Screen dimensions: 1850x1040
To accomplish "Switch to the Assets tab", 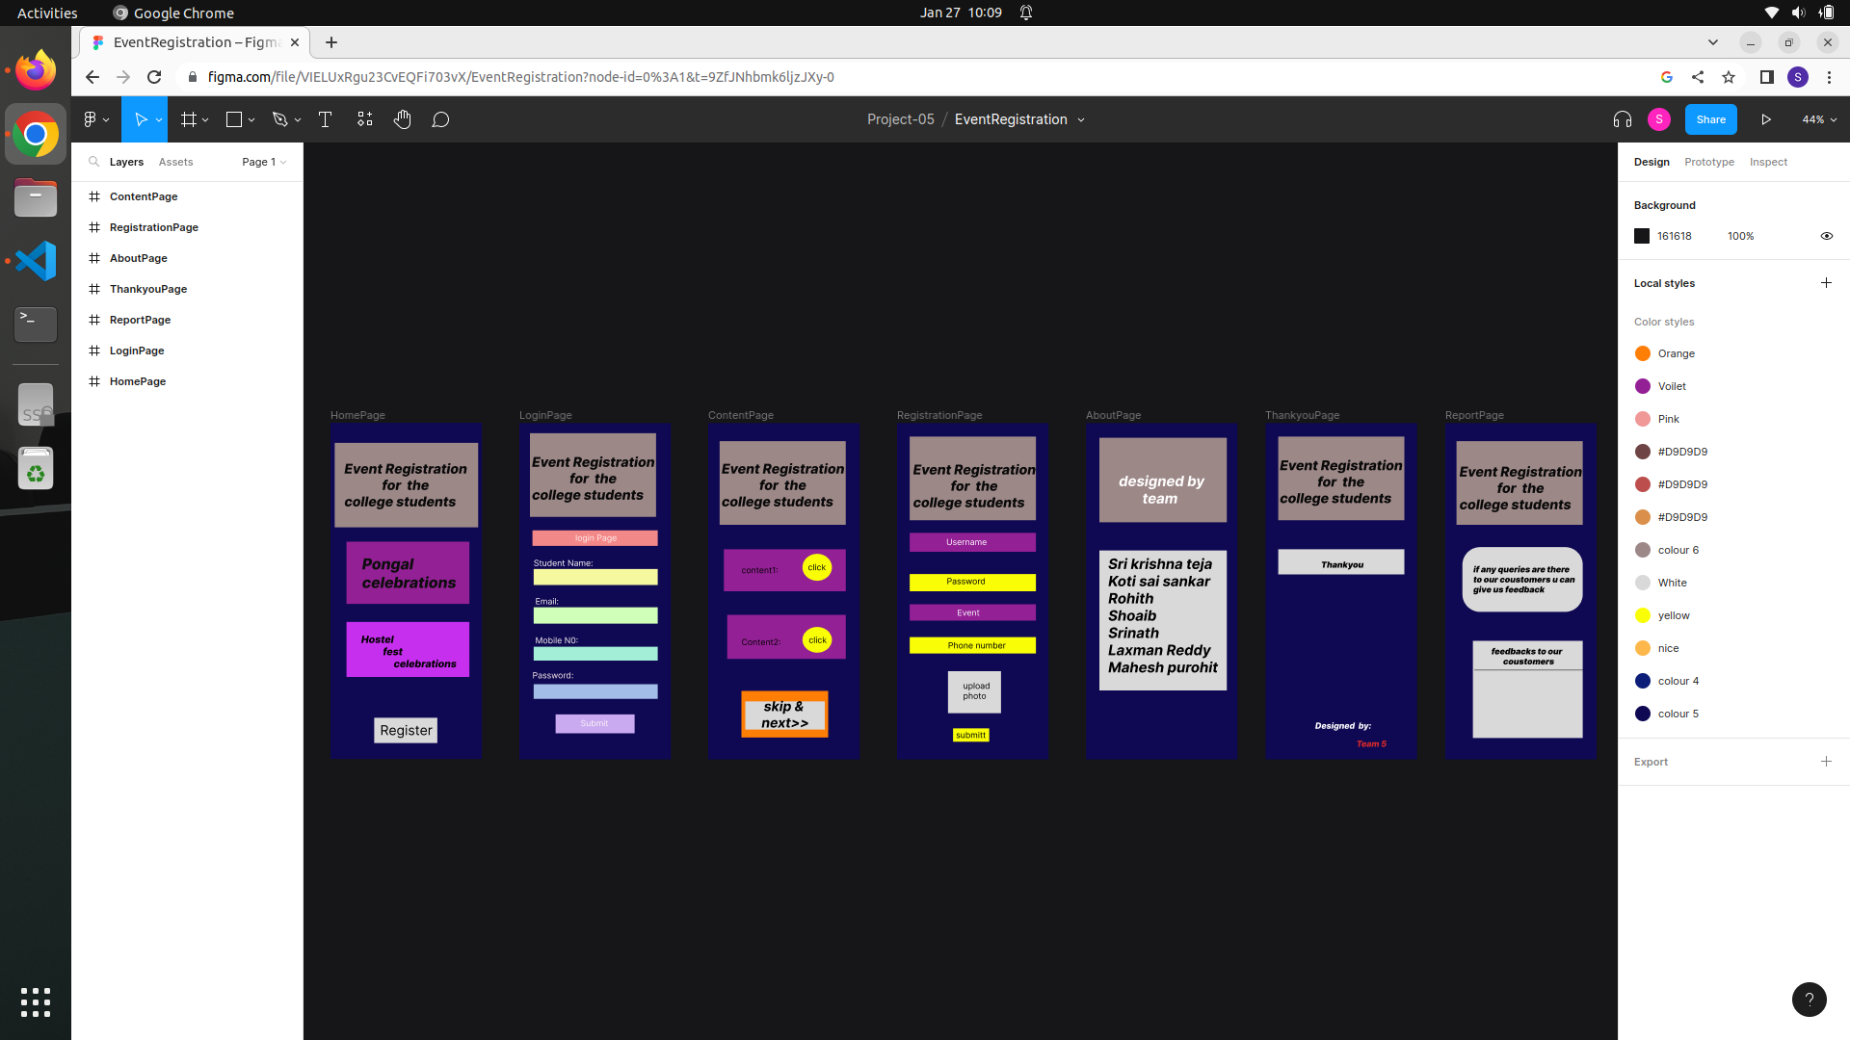I will point(175,162).
